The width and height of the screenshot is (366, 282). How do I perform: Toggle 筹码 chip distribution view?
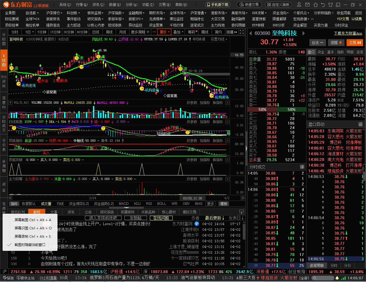coord(192,32)
